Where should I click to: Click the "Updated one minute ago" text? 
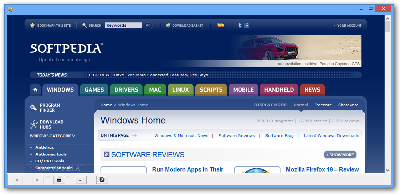[x=64, y=60]
